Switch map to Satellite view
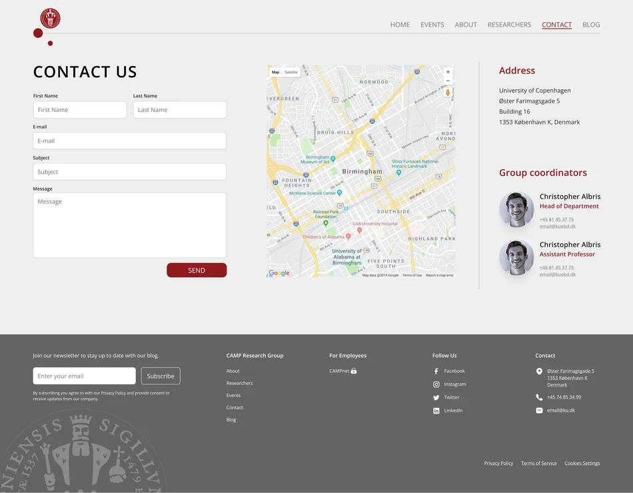The width and height of the screenshot is (633, 493). coord(291,72)
